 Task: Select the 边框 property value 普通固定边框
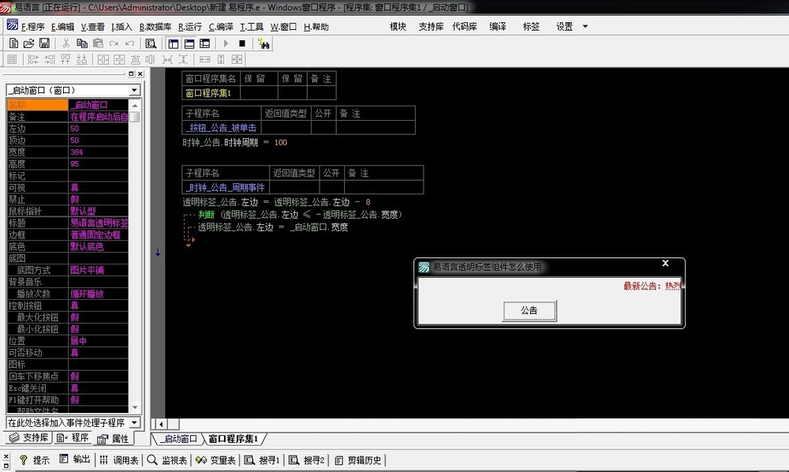pyautogui.click(x=98, y=234)
